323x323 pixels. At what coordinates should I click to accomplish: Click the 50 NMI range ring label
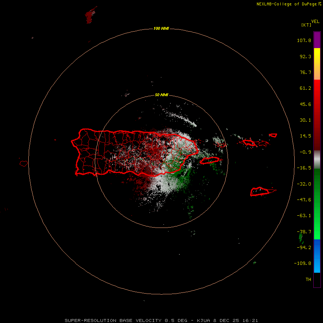click(161, 95)
